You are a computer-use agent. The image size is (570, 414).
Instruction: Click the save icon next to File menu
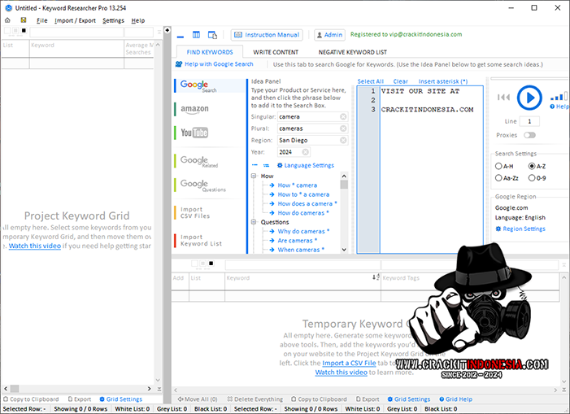tap(24, 20)
